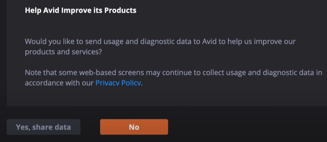The width and height of the screenshot is (327, 142).
Task: Opt in with "Yes, share data"
Action: 43,127
